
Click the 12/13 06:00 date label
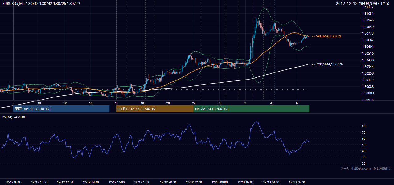(297, 182)
